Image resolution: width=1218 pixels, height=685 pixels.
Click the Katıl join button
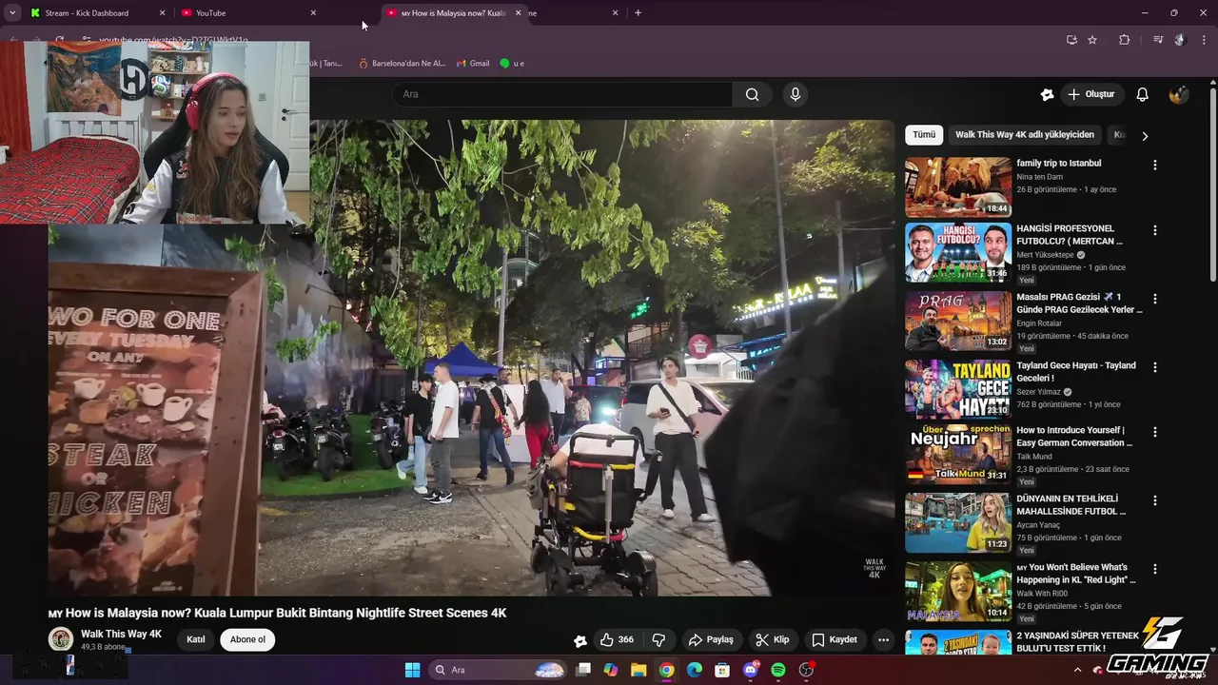(196, 639)
